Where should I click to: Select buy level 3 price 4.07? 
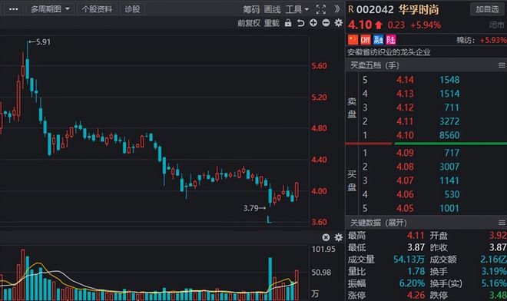(405, 180)
